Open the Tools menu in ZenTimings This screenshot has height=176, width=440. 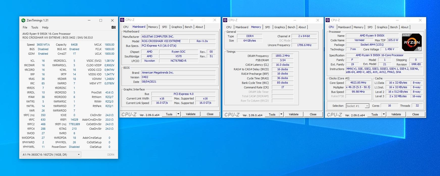click(x=35, y=27)
